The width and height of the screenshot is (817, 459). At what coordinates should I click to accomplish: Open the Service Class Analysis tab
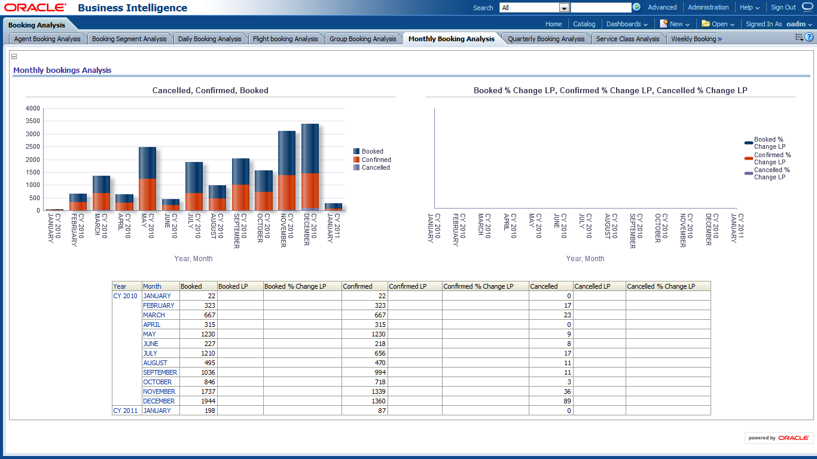pyautogui.click(x=627, y=39)
